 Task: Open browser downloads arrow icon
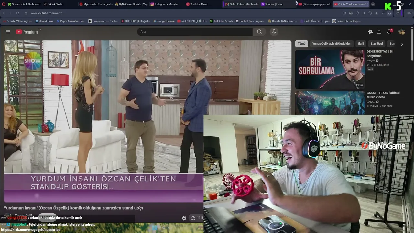[377, 13]
